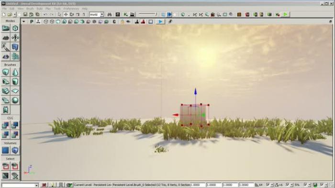Apply CSG Add operation
This screenshot has height=188, width=335.
[x=6, y=125]
